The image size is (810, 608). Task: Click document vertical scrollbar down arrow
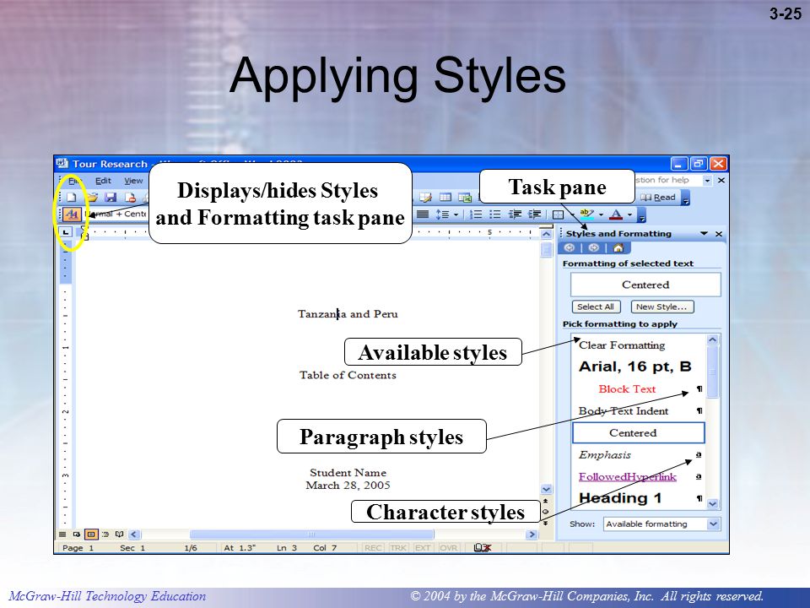(x=546, y=489)
